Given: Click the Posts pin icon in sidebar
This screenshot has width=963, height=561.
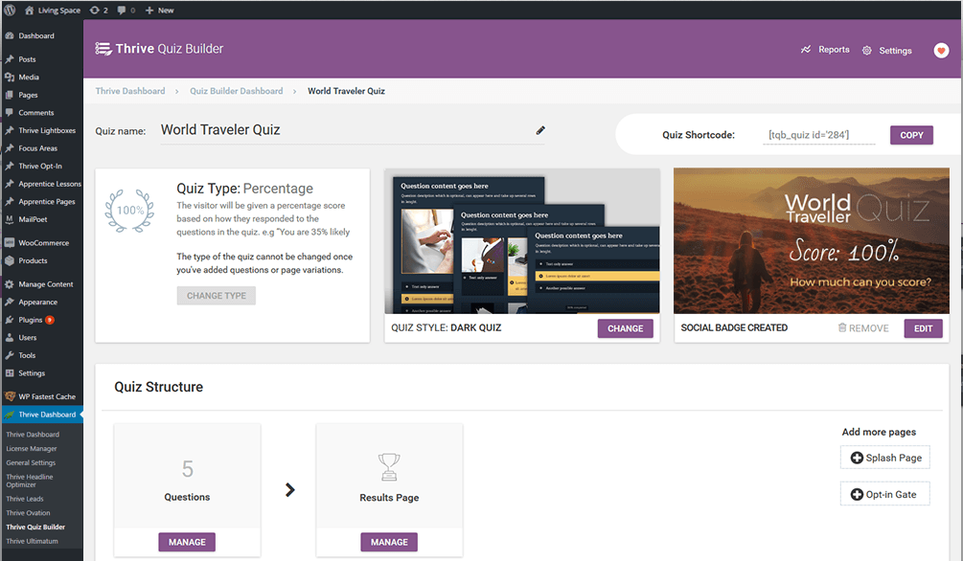Looking at the screenshot, I should click(10, 59).
